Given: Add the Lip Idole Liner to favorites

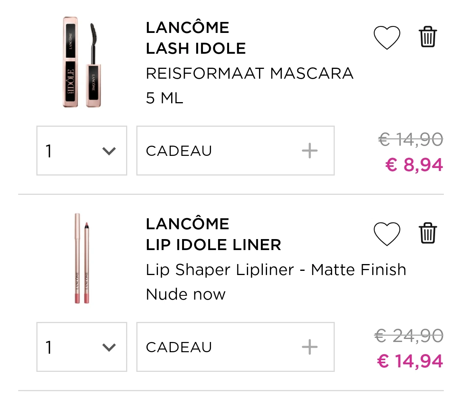Looking at the screenshot, I should tap(387, 233).
